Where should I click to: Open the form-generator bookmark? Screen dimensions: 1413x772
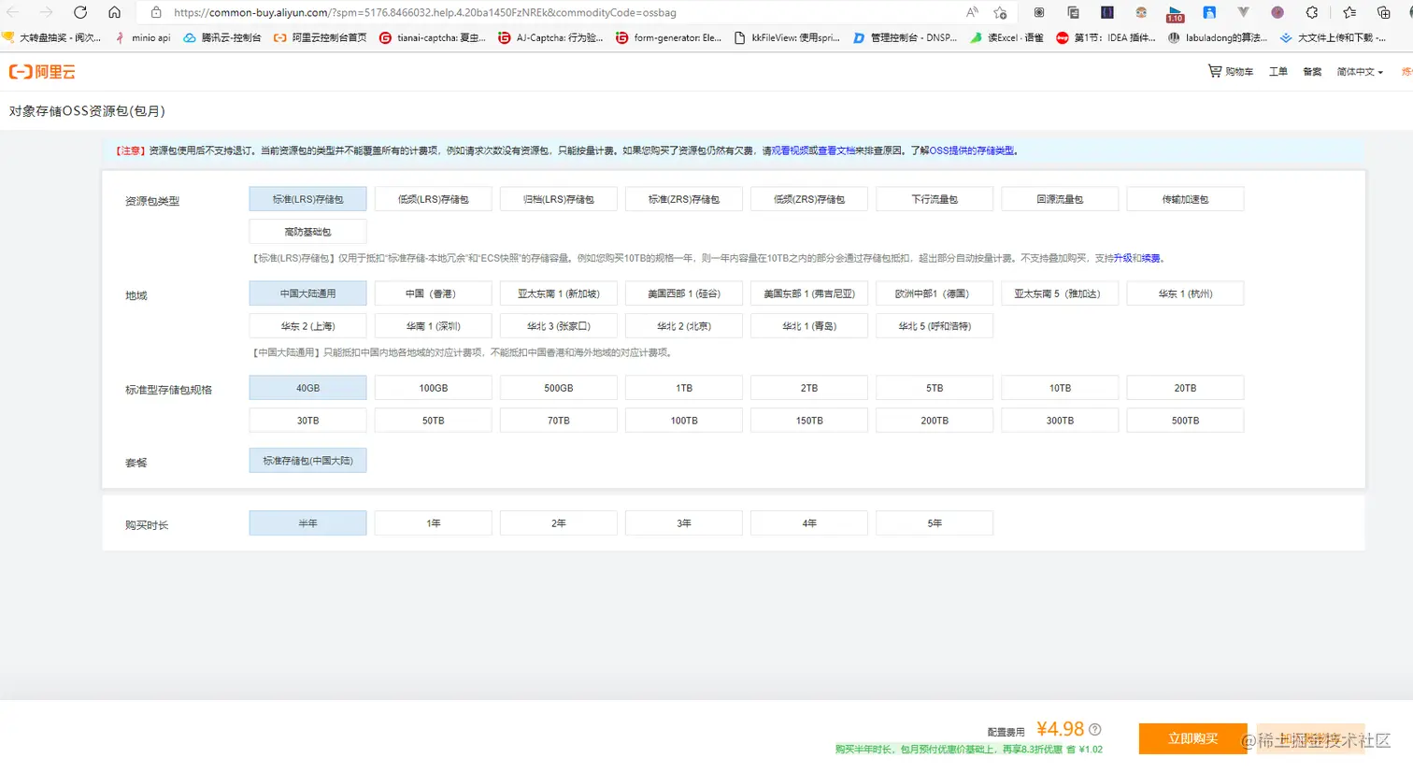668,37
